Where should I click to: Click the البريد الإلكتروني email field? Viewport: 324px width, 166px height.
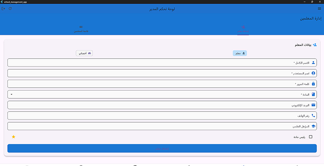pos(162,105)
